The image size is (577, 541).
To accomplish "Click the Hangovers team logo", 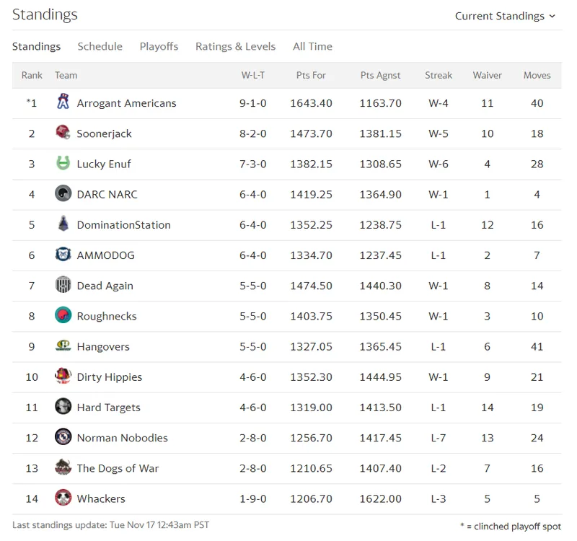I will [x=63, y=346].
